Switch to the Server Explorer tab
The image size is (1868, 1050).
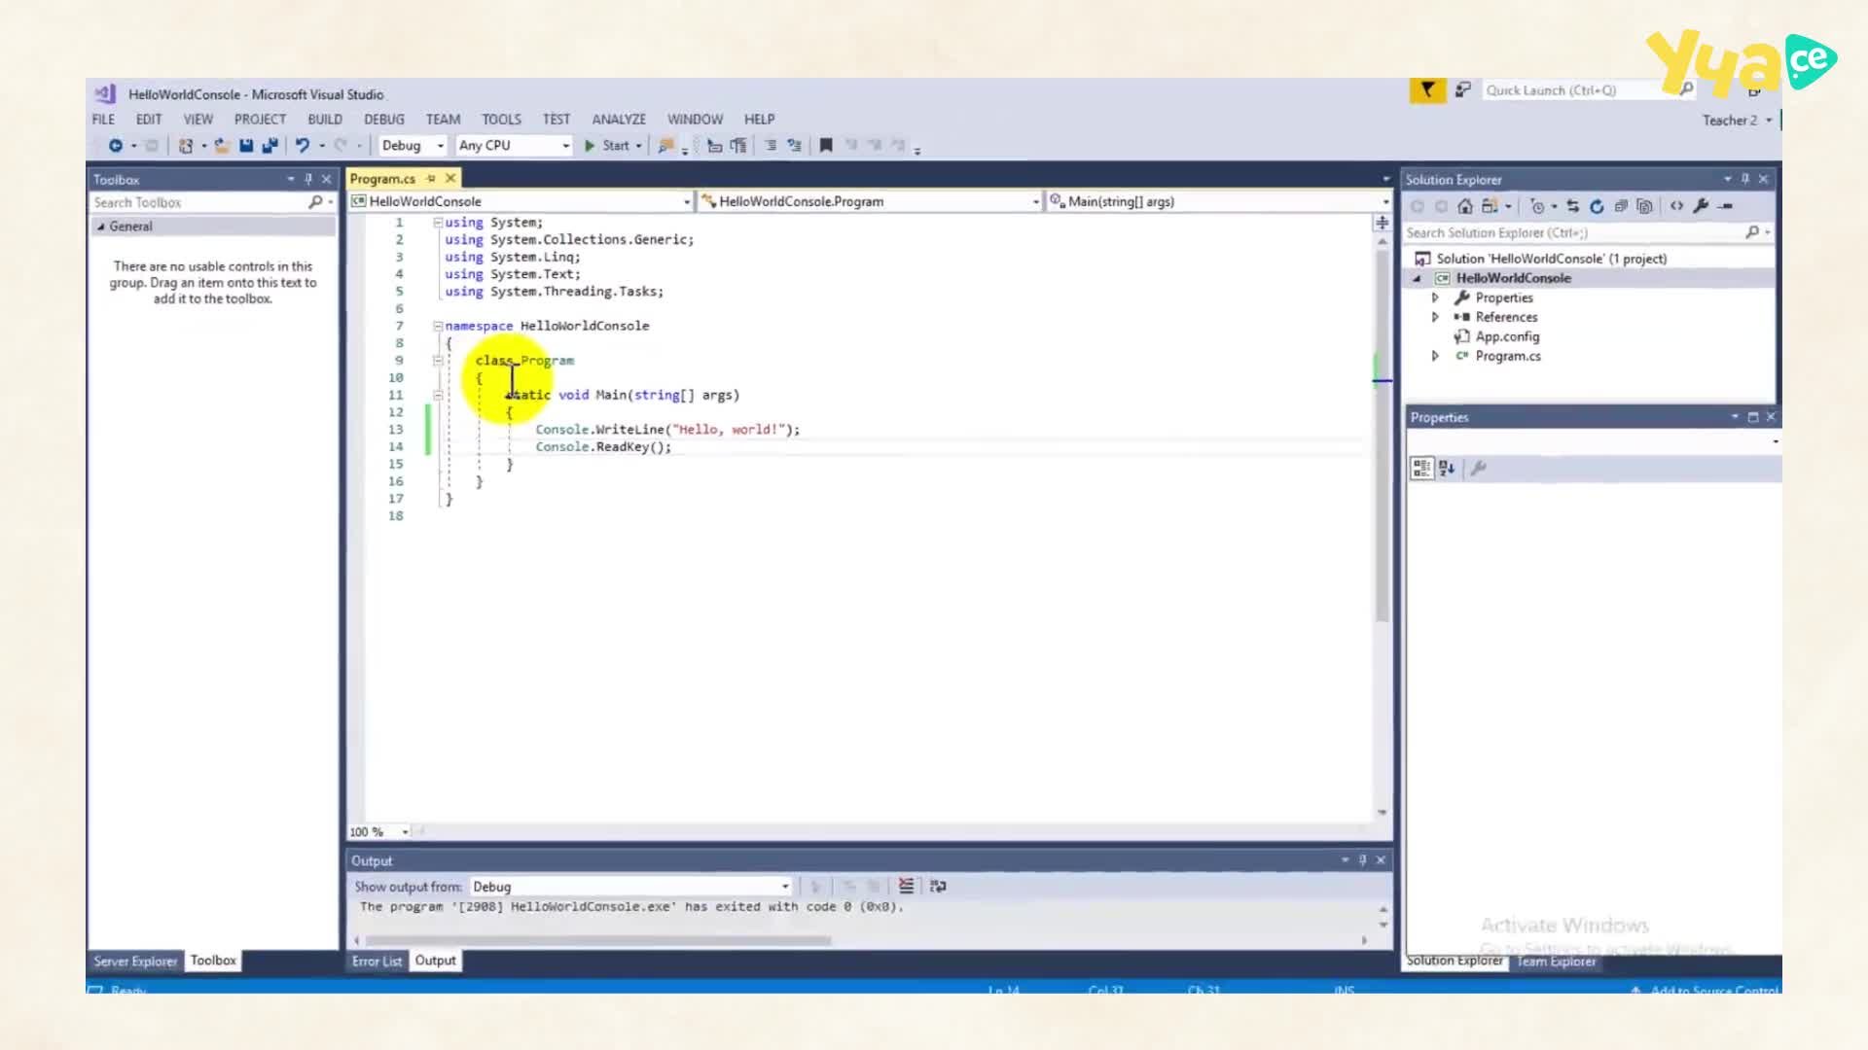[x=135, y=962]
